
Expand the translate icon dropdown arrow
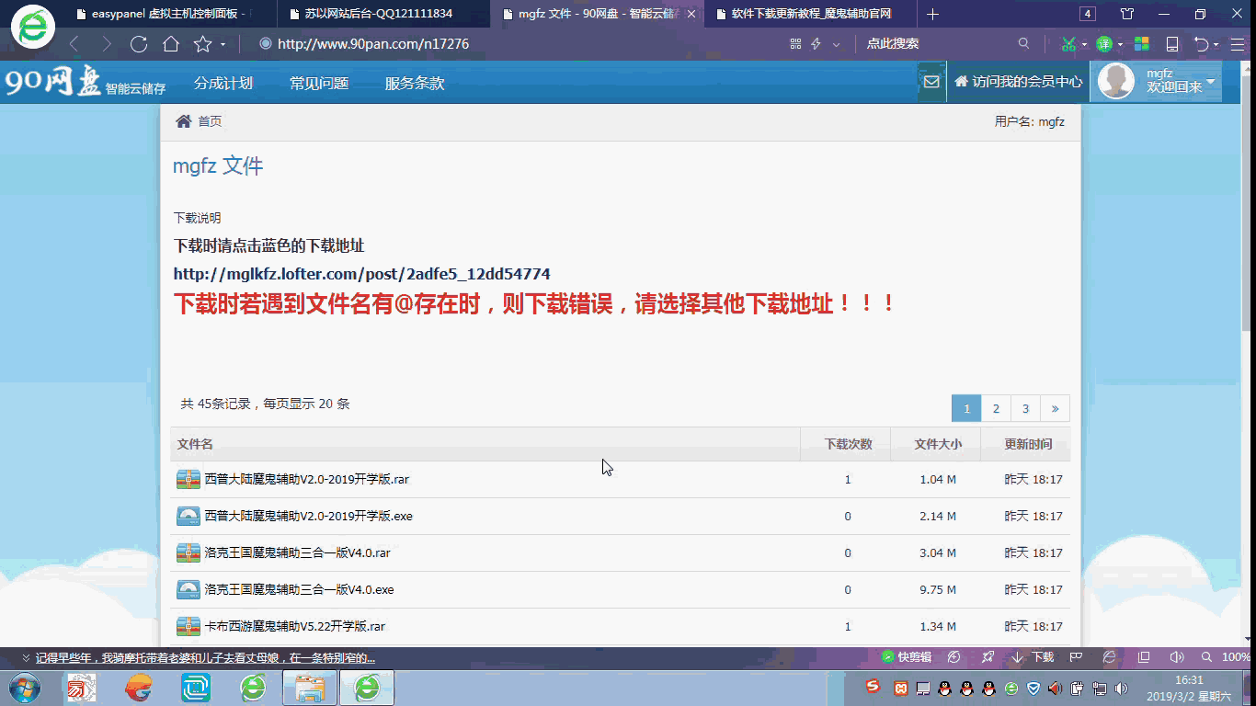point(1120,44)
